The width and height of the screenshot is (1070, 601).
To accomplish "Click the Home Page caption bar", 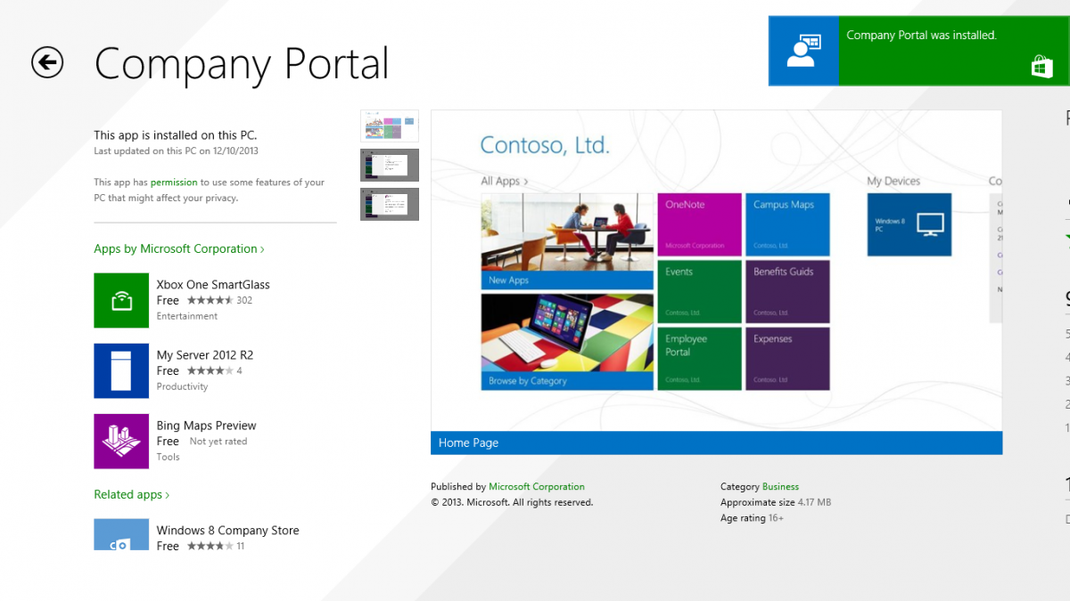I will tap(717, 443).
